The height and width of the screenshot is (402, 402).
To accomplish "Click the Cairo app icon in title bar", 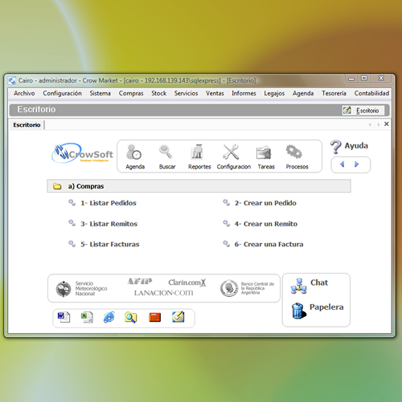I will tap(12, 80).
